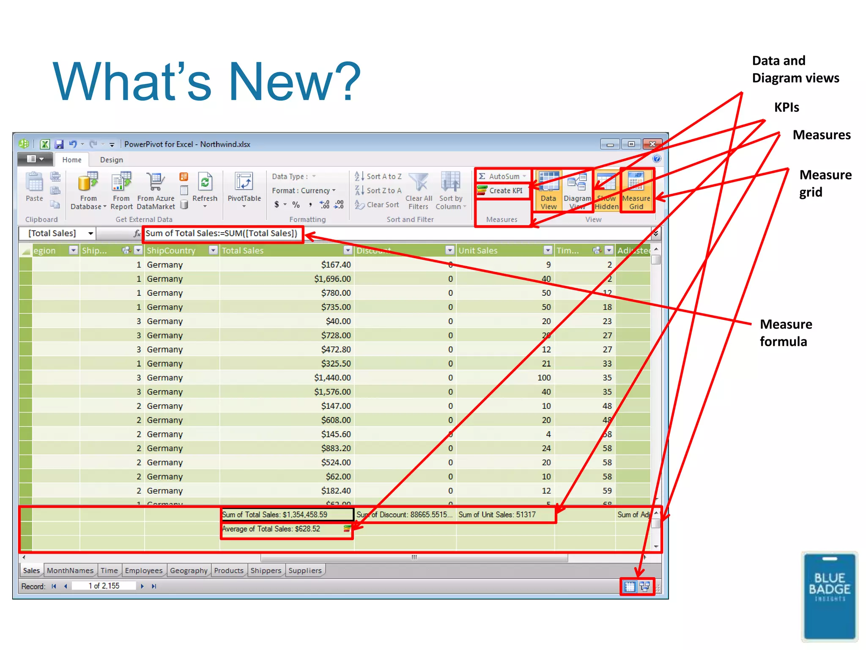The image size is (866, 650).
Task: Sort Z to A
Action: [378, 190]
